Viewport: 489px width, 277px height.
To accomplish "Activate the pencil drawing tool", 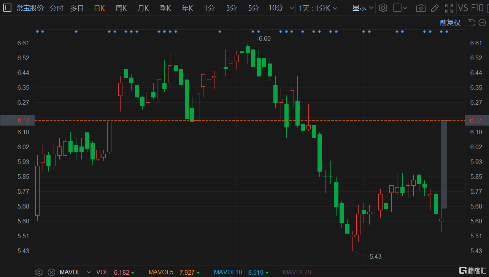I will pos(435,8).
